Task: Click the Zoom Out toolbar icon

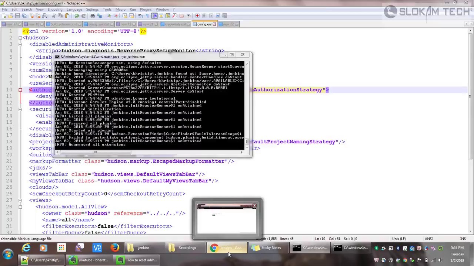Action: 116,16
